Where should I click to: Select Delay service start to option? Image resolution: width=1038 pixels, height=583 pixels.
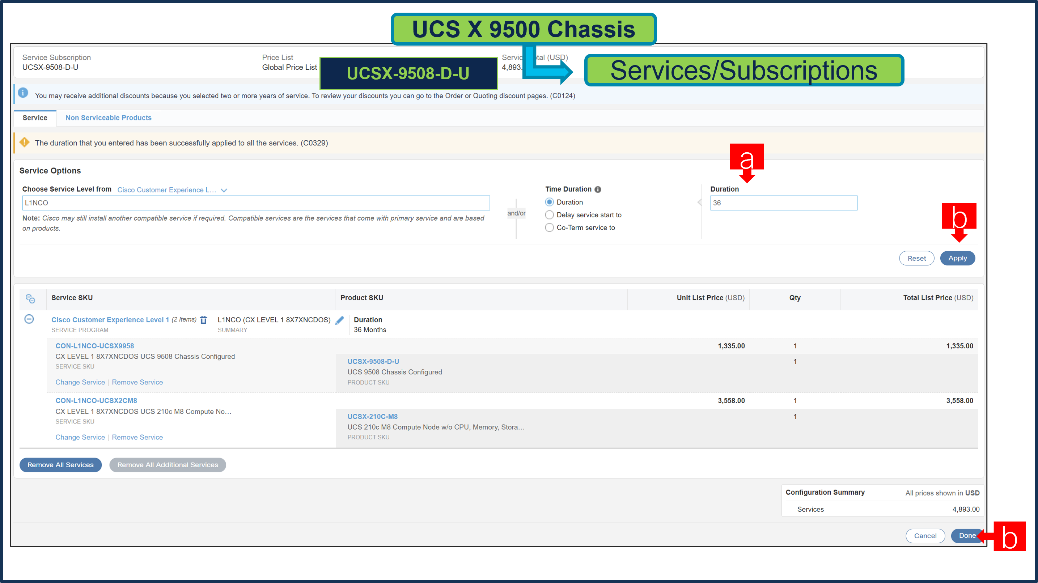[549, 215]
